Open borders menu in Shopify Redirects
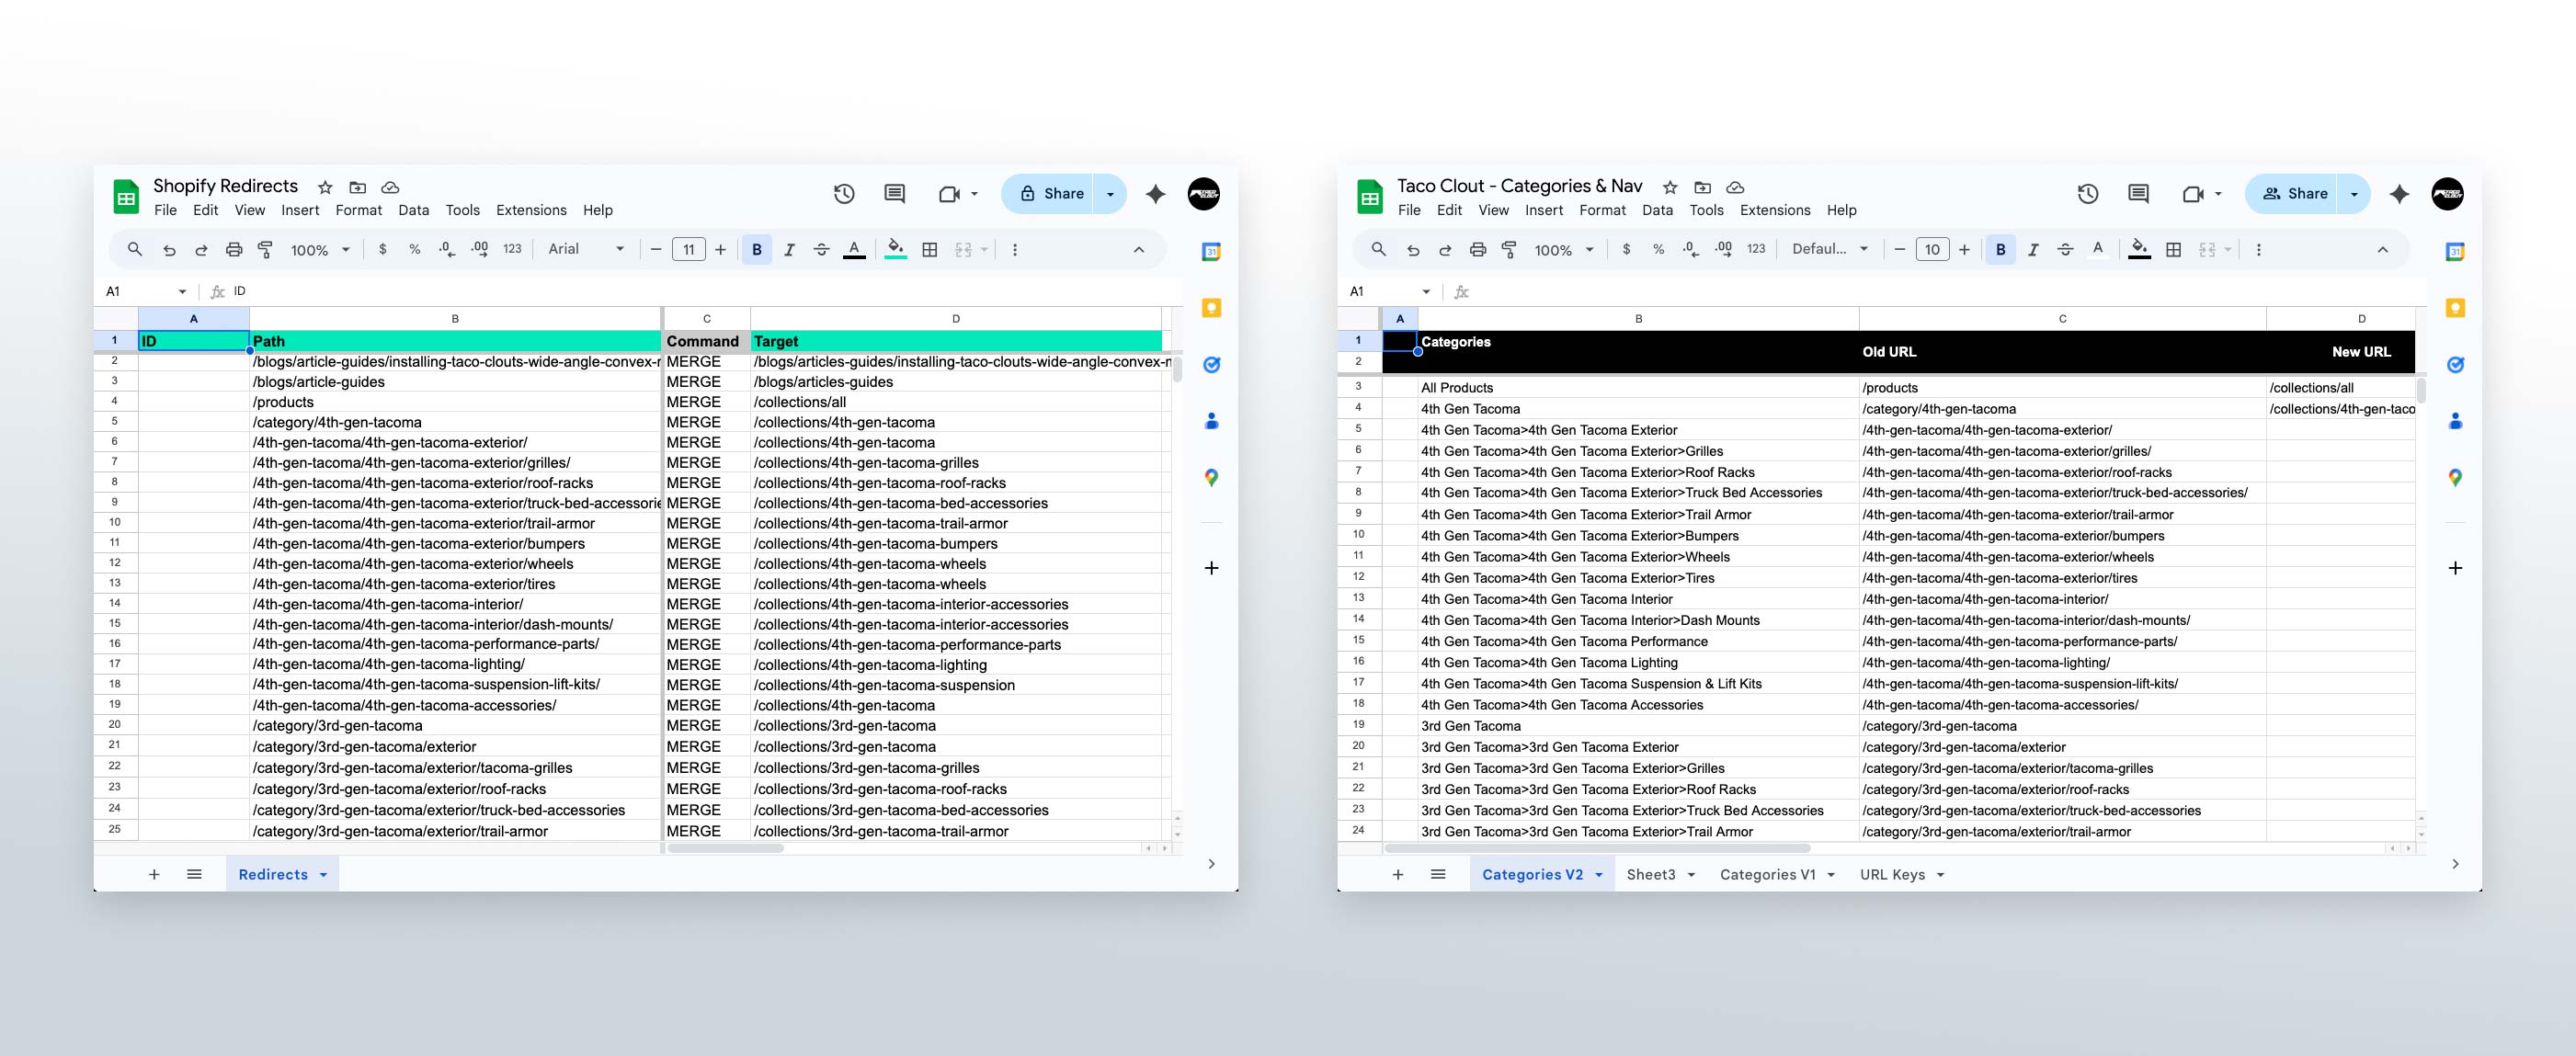The image size is (2576, 1056). point(930,250)
